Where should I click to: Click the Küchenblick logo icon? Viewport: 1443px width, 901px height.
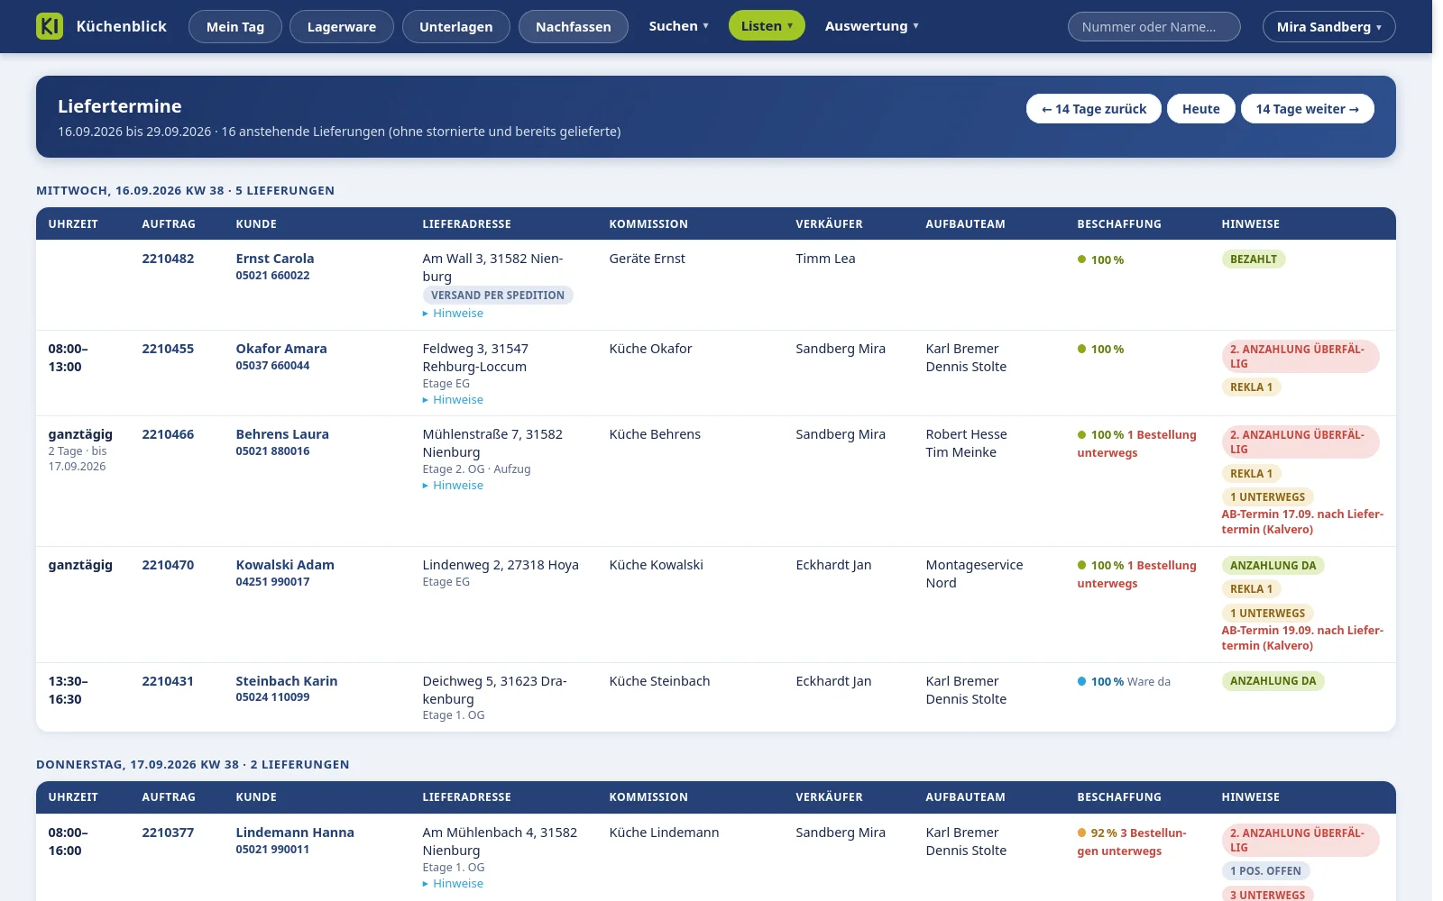point(50,26)
